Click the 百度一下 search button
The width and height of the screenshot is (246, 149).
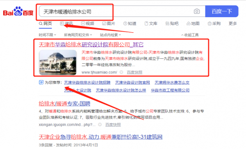222,11
